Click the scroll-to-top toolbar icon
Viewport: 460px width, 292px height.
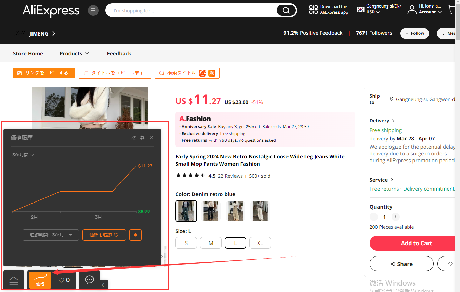14,281
